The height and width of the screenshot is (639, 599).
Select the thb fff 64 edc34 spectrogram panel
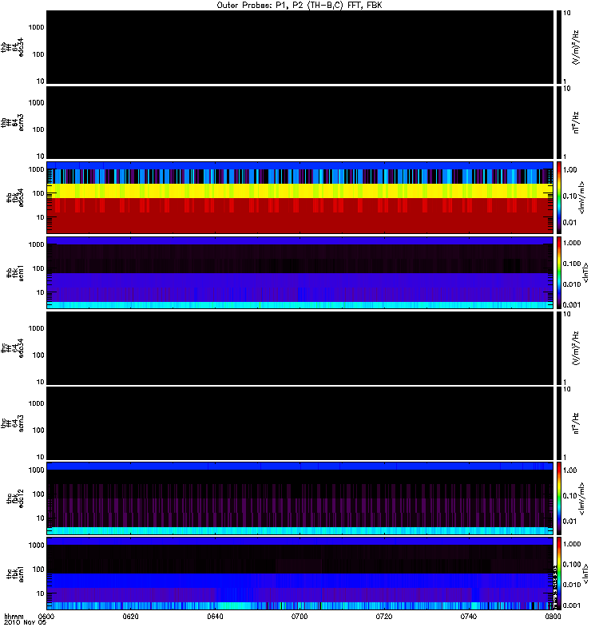coord(299,47)
